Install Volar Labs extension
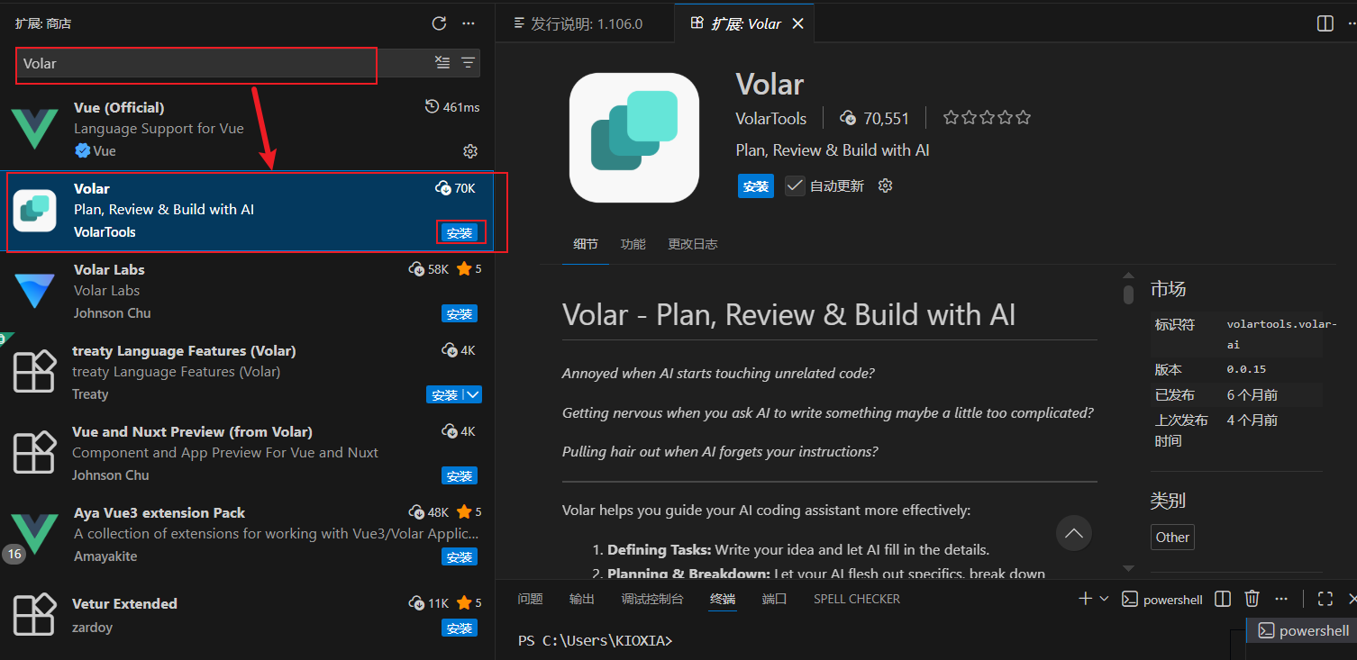This screenshot has height=660, width=1357. [x=460, y=314]
